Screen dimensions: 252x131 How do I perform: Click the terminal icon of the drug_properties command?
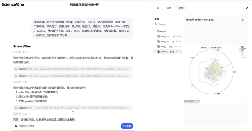coord(16,108)
